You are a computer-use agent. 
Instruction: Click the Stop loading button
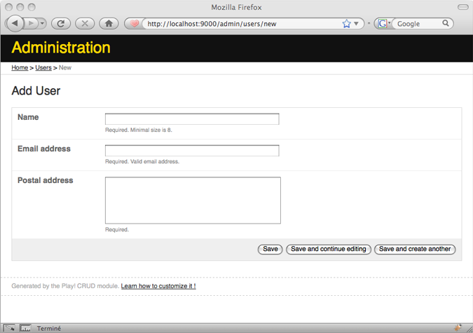(x=85, y=24)
